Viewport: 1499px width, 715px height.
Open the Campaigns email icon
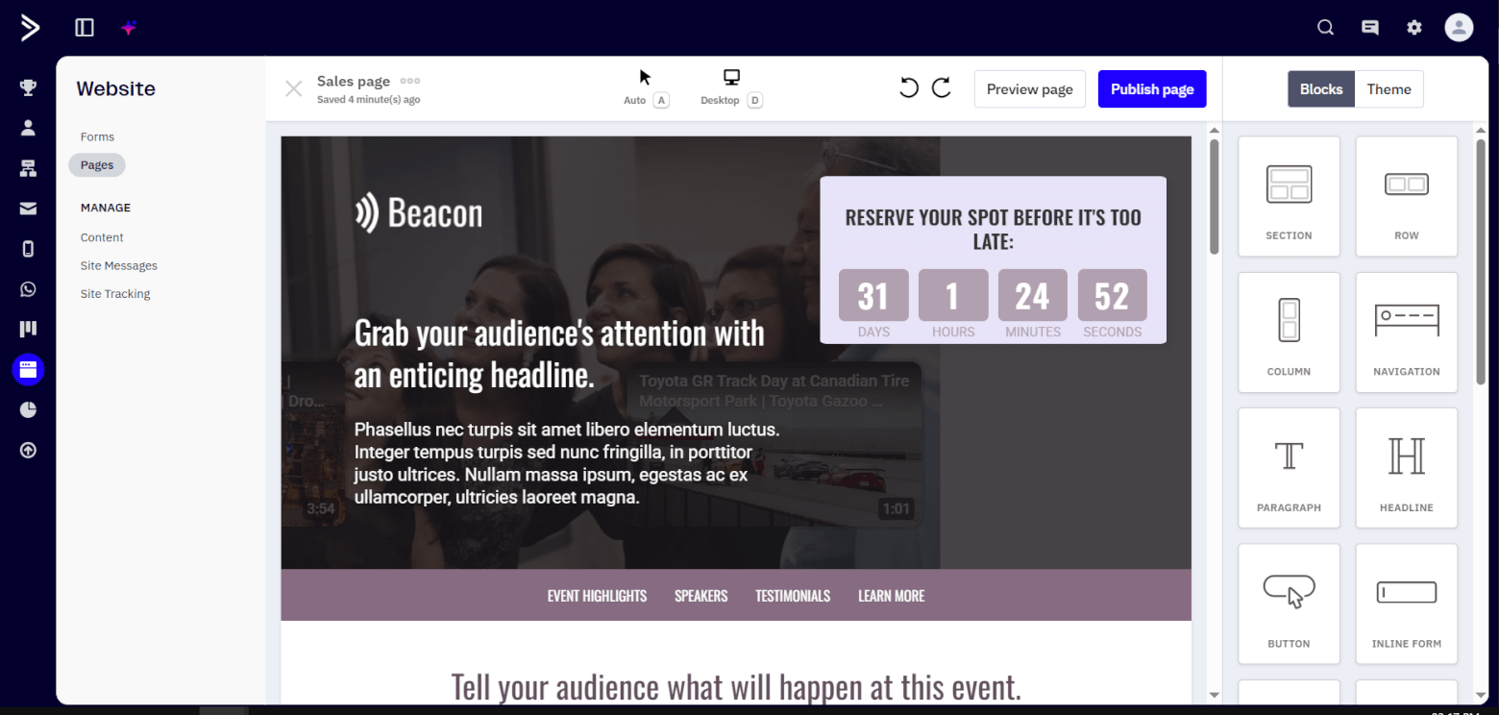coord(28,208)
